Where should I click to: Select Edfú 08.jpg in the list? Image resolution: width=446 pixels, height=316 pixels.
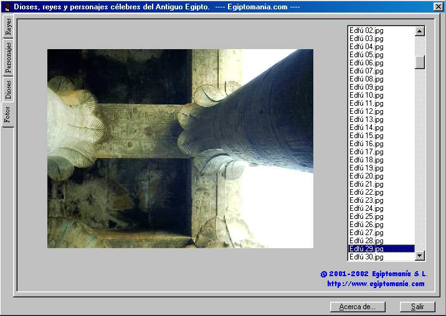point(381,79)
